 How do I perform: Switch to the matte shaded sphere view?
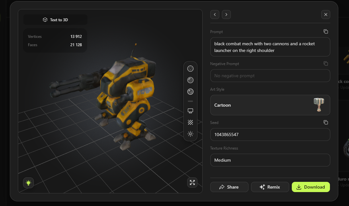(190, 80)
